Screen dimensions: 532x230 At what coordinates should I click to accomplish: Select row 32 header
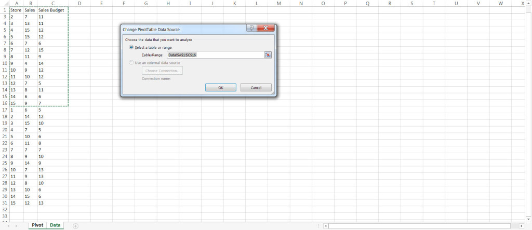5,210
